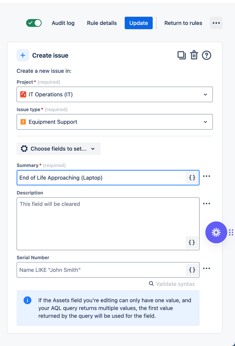Delete the Create issue action
Image resolution: width=235 pixels, height=346 pixels.
(x=194, y=55)
